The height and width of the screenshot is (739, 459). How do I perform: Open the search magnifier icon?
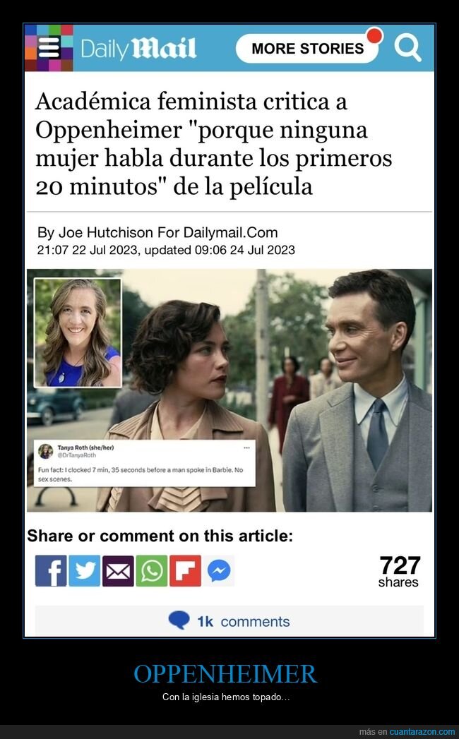tap(407, 47)
